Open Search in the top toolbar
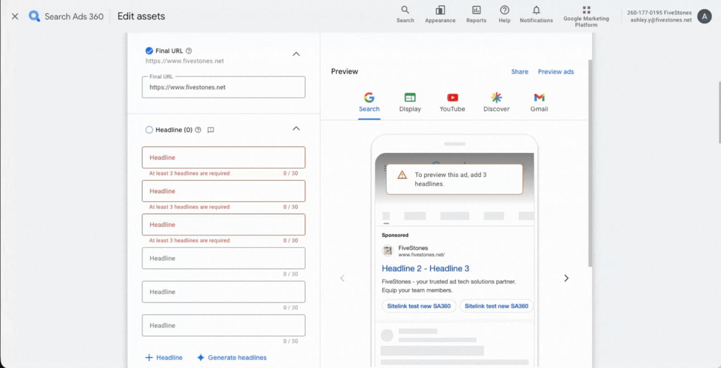Image resolution: width=721 pixels, height=368 pixels. (x=405, y=14)
